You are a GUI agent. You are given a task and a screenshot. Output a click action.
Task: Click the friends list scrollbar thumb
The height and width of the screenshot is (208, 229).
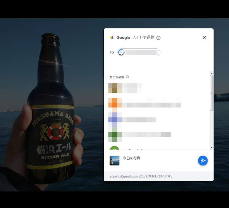(x=211, y=93)
